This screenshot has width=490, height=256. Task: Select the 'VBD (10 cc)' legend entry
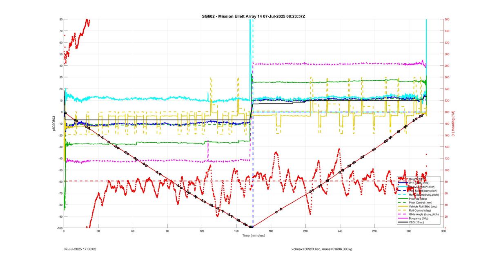pyautogui.click(x=416, y=222)
